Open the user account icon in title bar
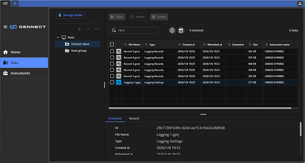305x163 pixels. click(300, 3)
